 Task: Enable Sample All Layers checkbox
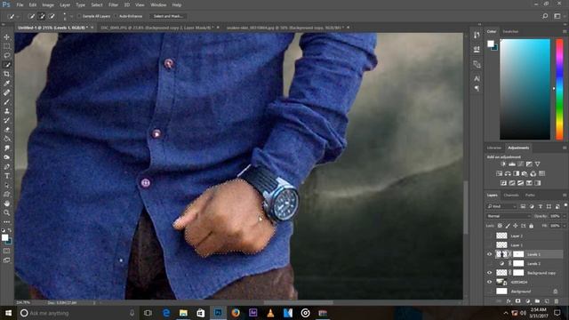pyautogui.click(x=79, y=16)
